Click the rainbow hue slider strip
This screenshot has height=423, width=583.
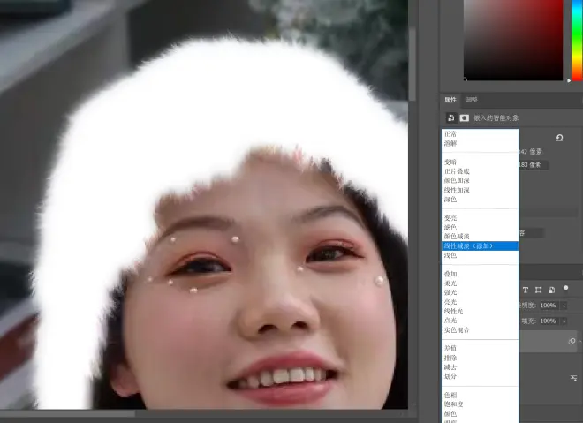tap(574, 40)
